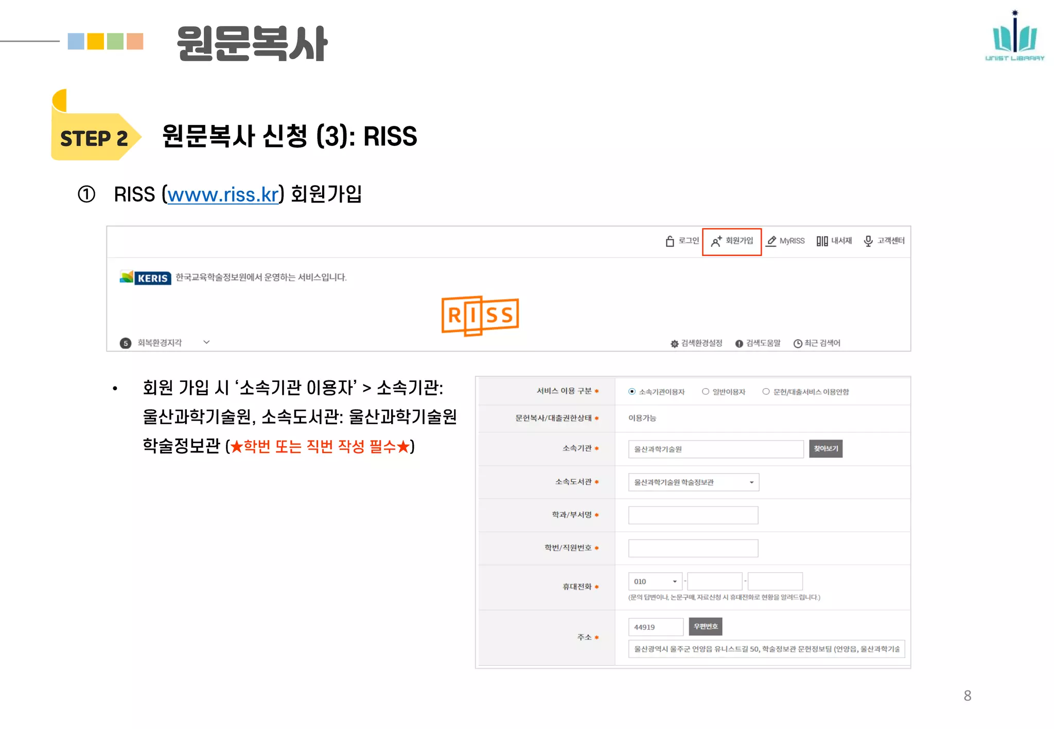Expand the 회복환경지각 trending keyword chevron
The width and height of the screenshot is (1054, 729).
[206, 342]
